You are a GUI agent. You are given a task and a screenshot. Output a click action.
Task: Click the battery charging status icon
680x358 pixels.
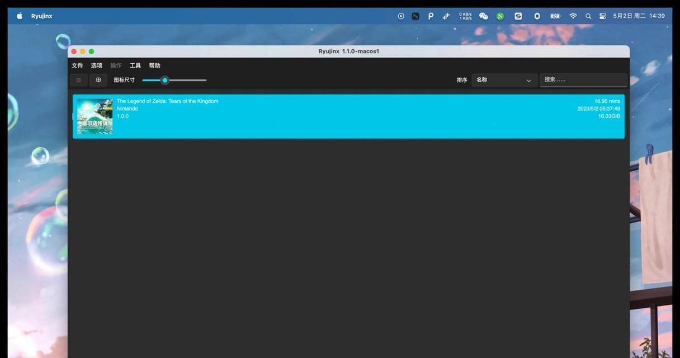coord(555,16)
